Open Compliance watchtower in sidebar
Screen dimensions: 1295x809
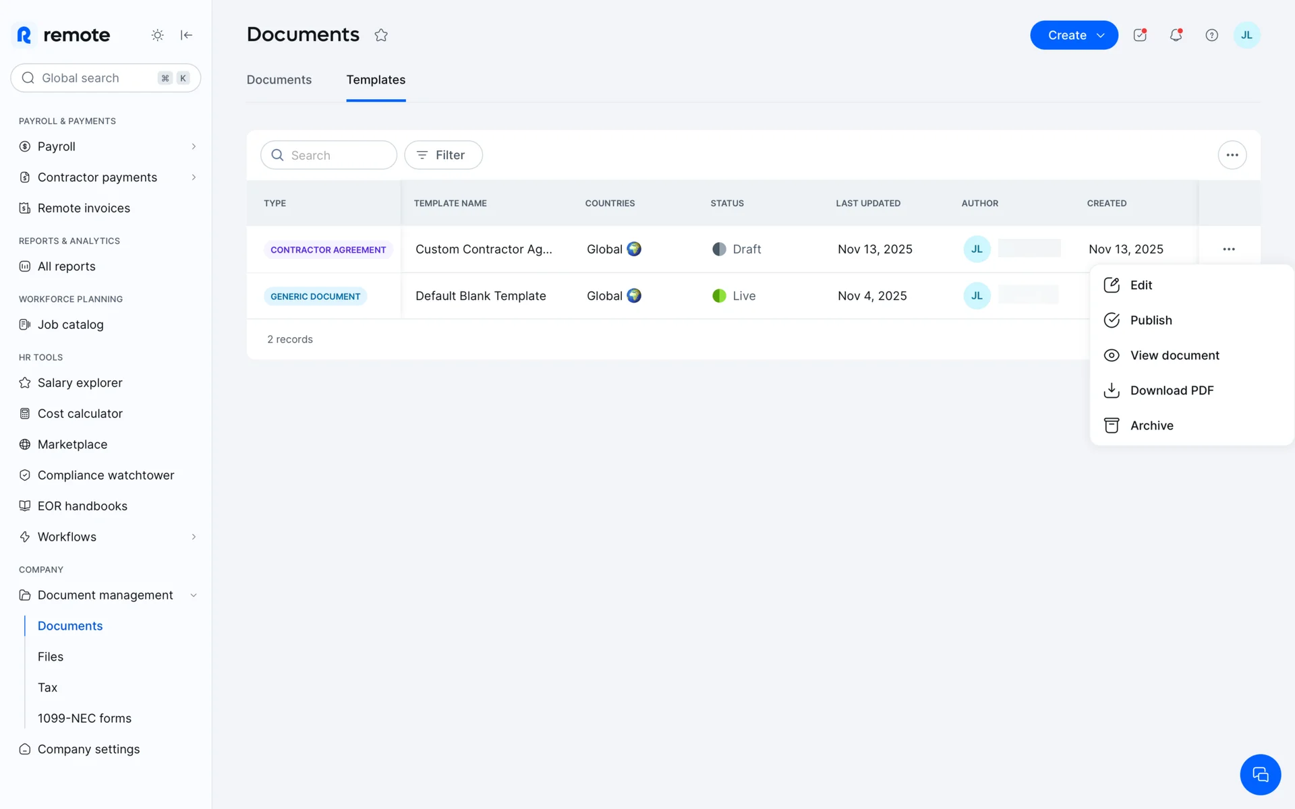click(106, 475)
